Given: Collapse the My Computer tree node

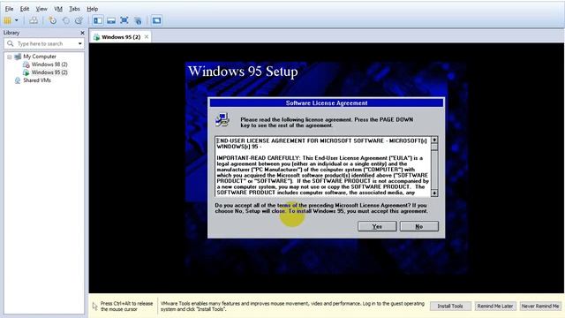Looking at the screenshot, I should click(10, 57).
